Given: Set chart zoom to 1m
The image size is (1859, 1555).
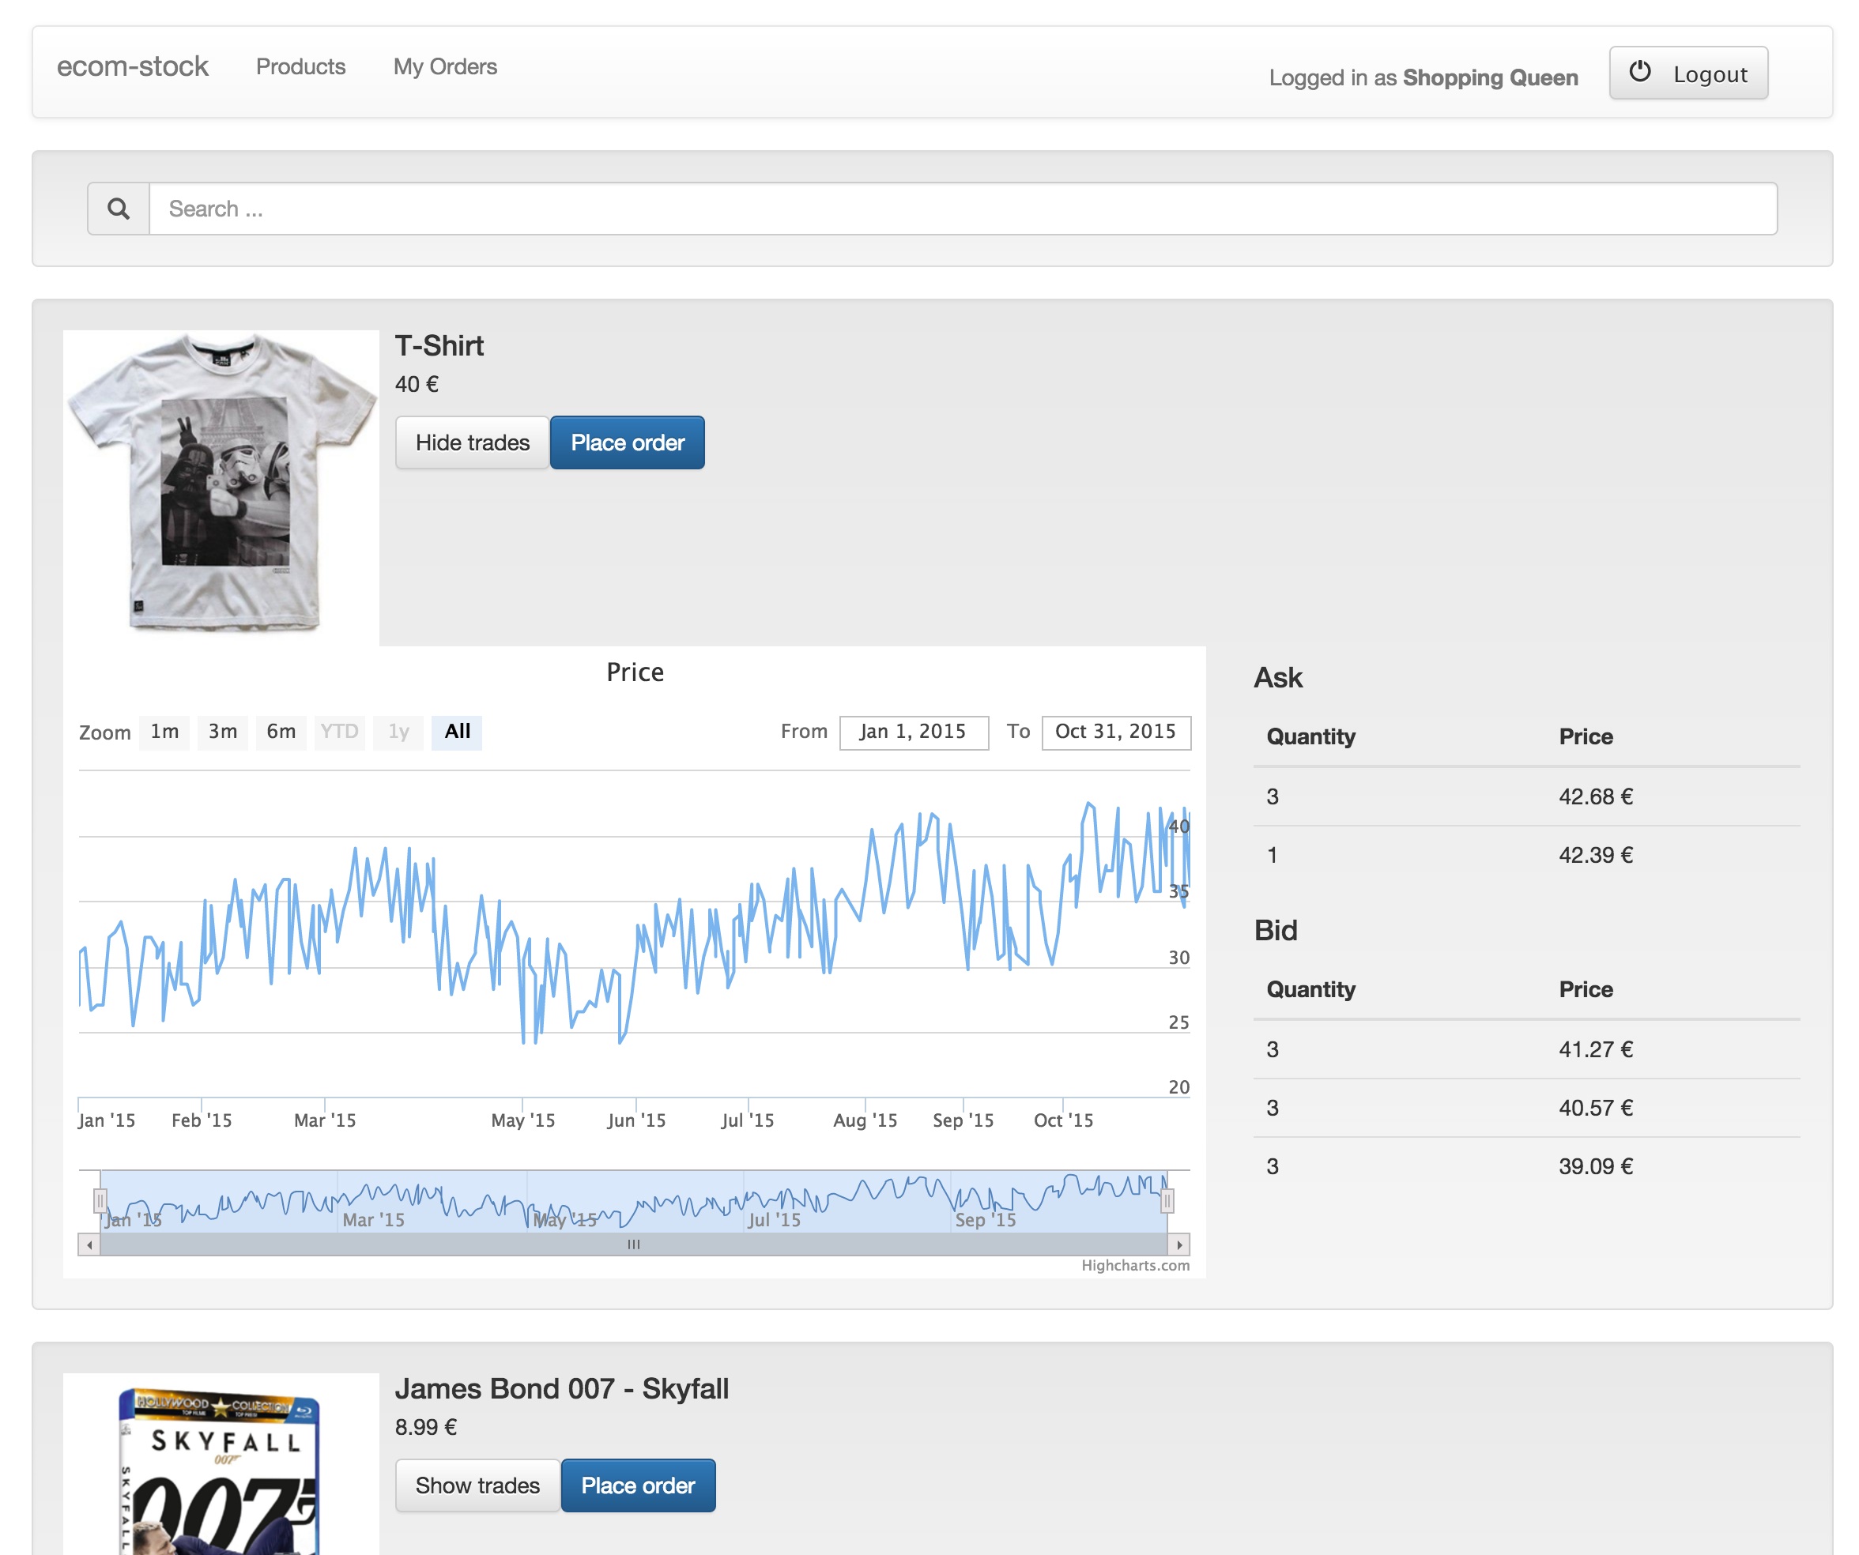Looking at the screenshot, I should click(x=164, y=732).
